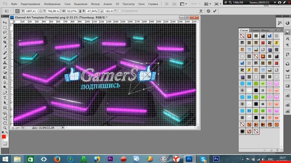Open the Styles panel options menu
The height and width of the screenshot is (163, 291).
tap(281, 30)
